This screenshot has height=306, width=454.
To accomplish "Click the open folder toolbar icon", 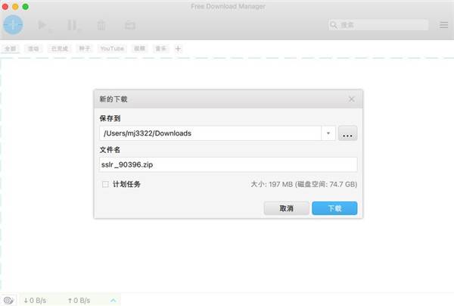I will click(x=129, y=26).
